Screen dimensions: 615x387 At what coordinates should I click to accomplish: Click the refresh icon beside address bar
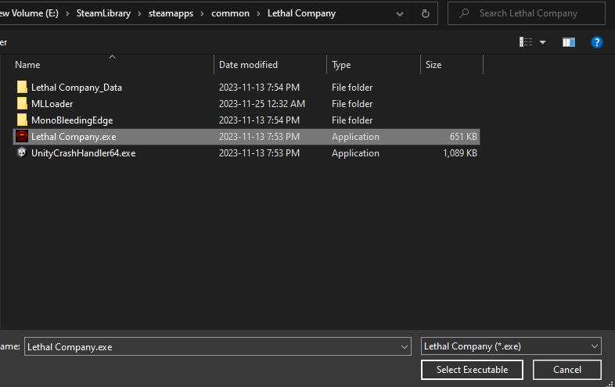(425, 13)
